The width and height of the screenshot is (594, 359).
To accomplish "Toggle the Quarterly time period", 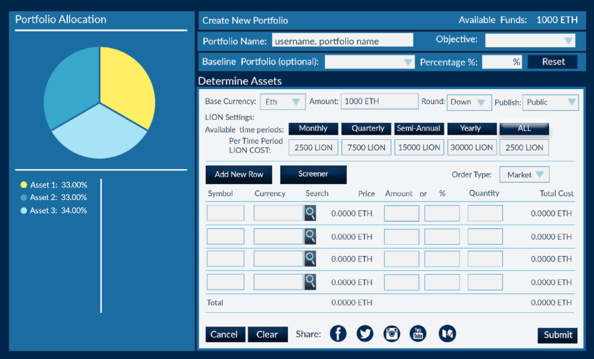I will 366,129.
